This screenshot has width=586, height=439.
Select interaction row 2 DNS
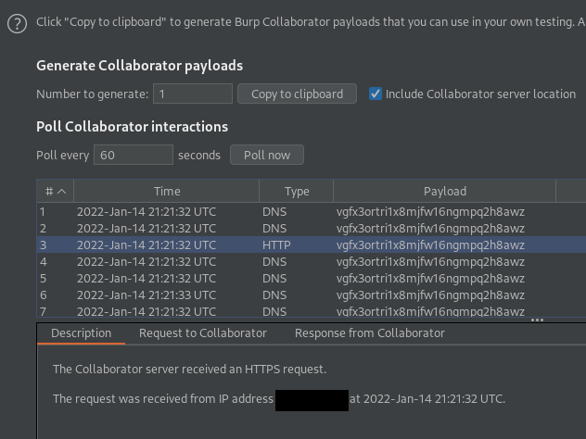(x=312, y=229)
